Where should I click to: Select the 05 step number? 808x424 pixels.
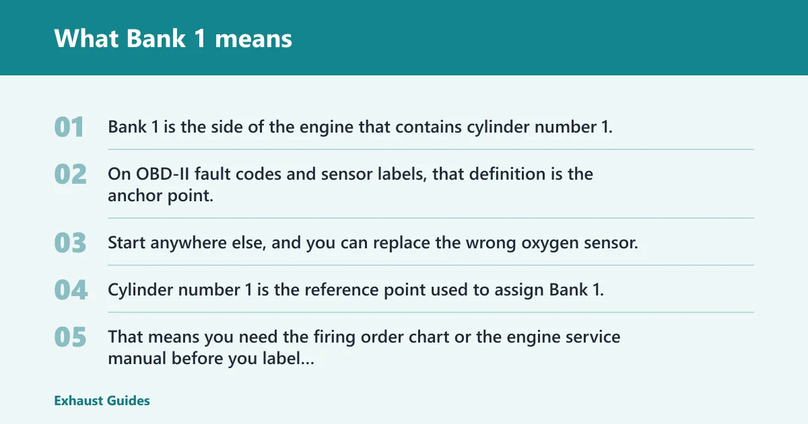[71, 337]
